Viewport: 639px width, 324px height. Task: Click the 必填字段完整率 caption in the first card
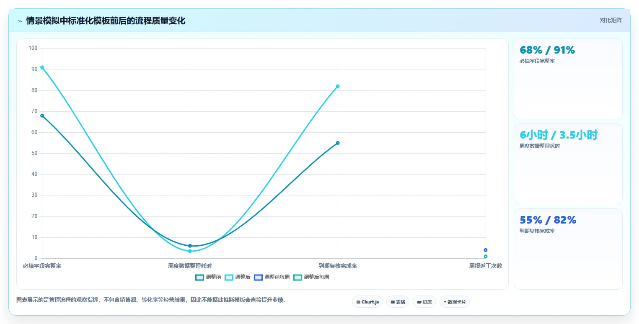point(537,61)
